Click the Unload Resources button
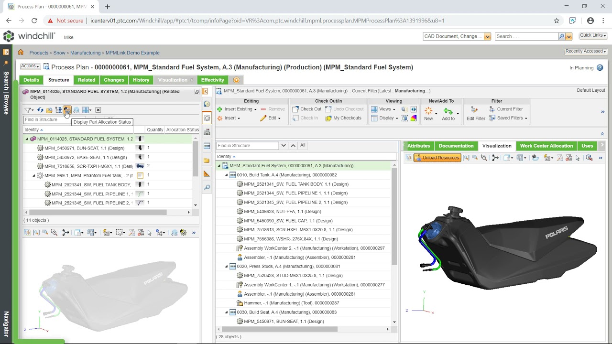The image size is (612, 344). tap(437, 158)
